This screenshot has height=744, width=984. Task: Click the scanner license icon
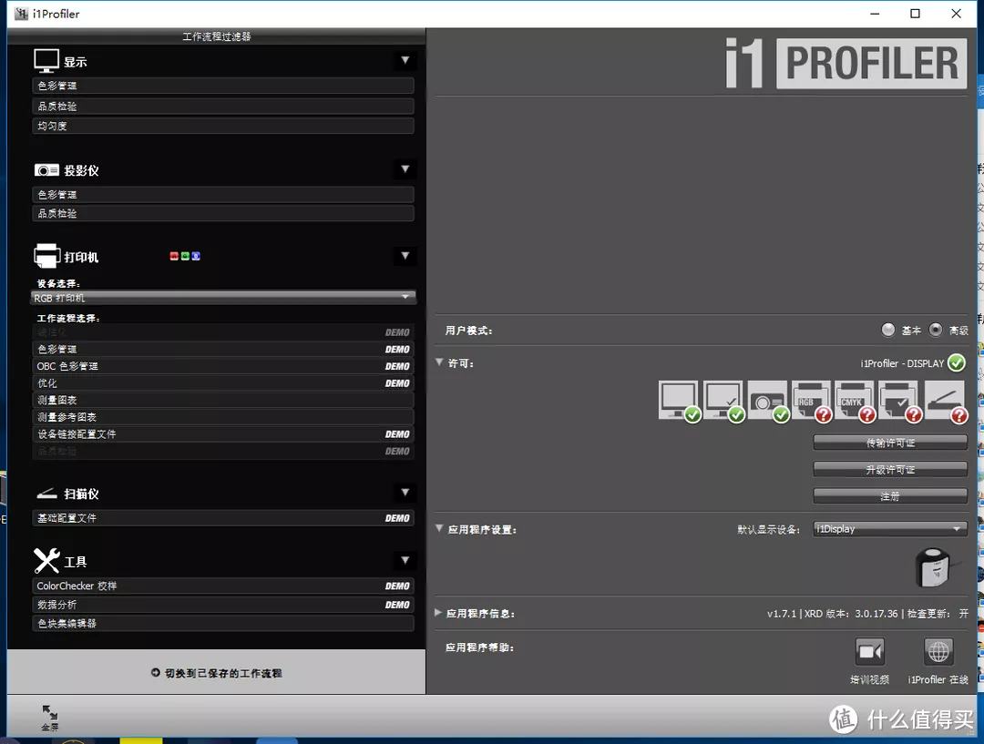pyautogui.click(x=945, y=400)
